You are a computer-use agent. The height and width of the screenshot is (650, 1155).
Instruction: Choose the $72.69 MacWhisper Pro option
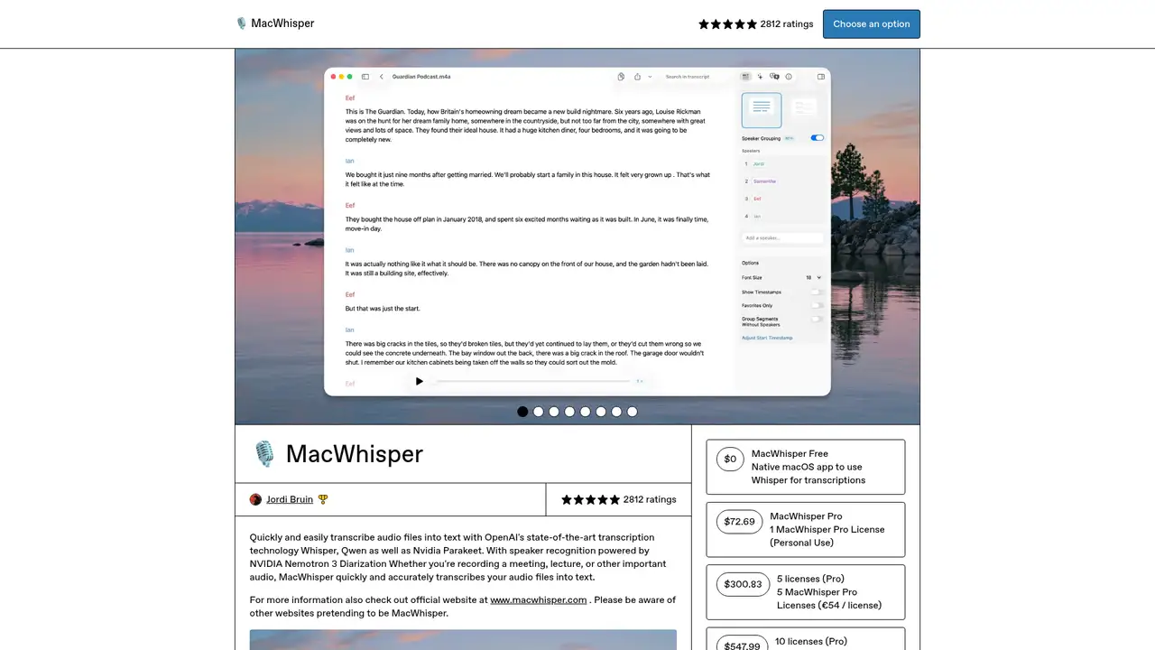coord(806,530)
